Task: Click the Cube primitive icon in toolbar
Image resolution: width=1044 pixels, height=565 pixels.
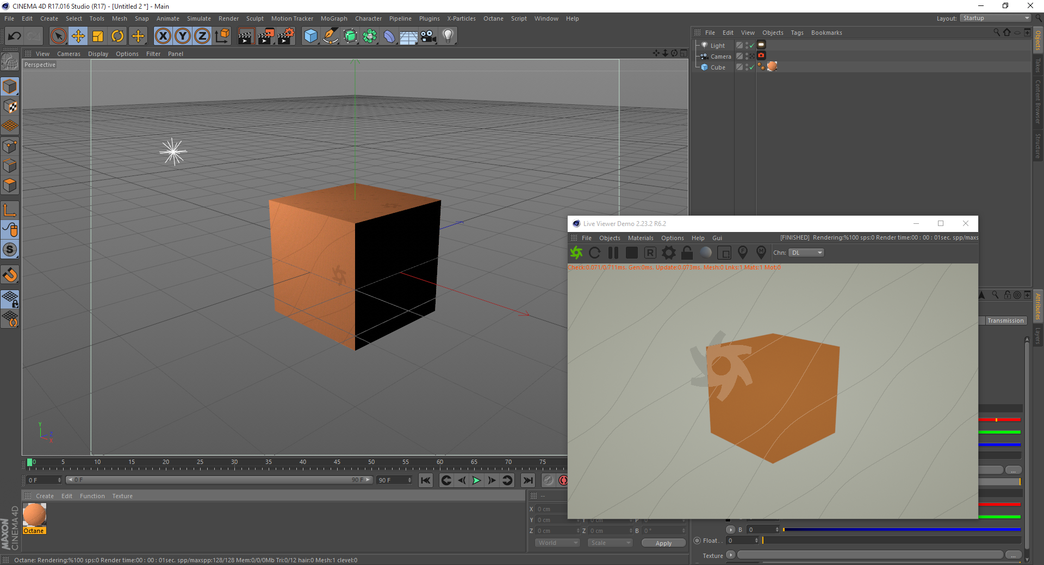Action: pos(310,36)
